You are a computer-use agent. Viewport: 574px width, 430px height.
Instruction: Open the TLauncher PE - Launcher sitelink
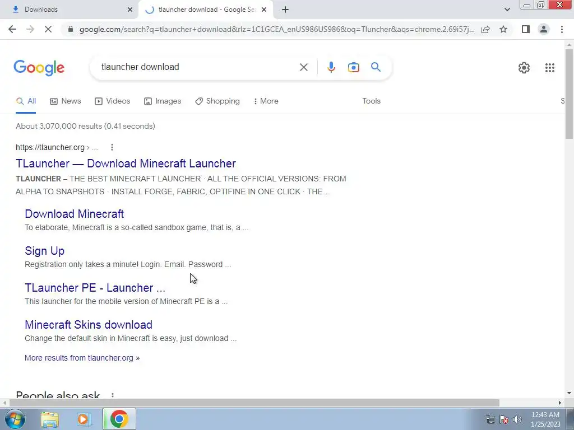[x=95, y=288]
